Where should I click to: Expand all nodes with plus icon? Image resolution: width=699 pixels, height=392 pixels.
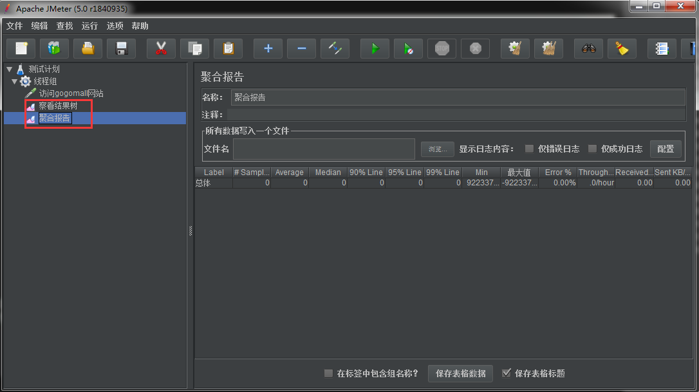pyautogui.click(x=268, y=48)
